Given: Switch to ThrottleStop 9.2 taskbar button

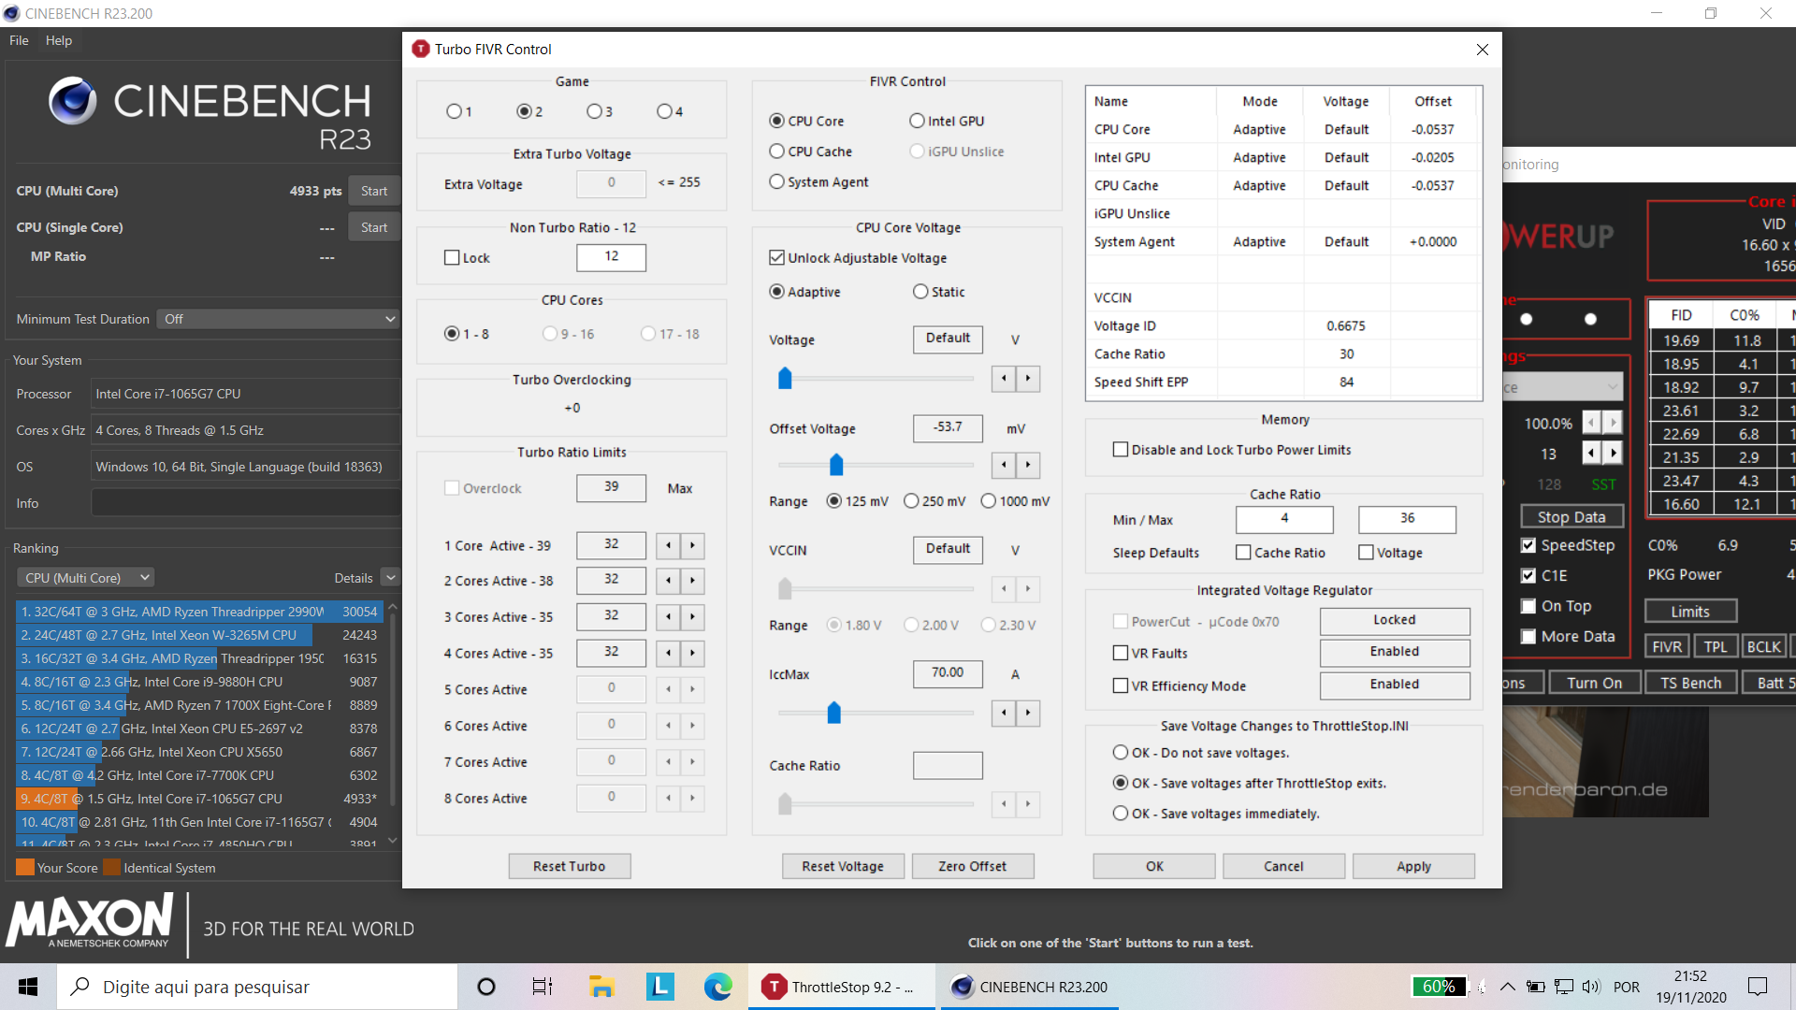Looking at the screenshot, I should coord(842,987).
